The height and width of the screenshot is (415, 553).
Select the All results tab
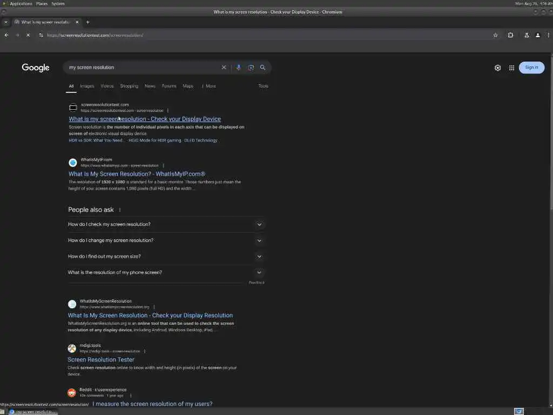click(x=71, y=86)
